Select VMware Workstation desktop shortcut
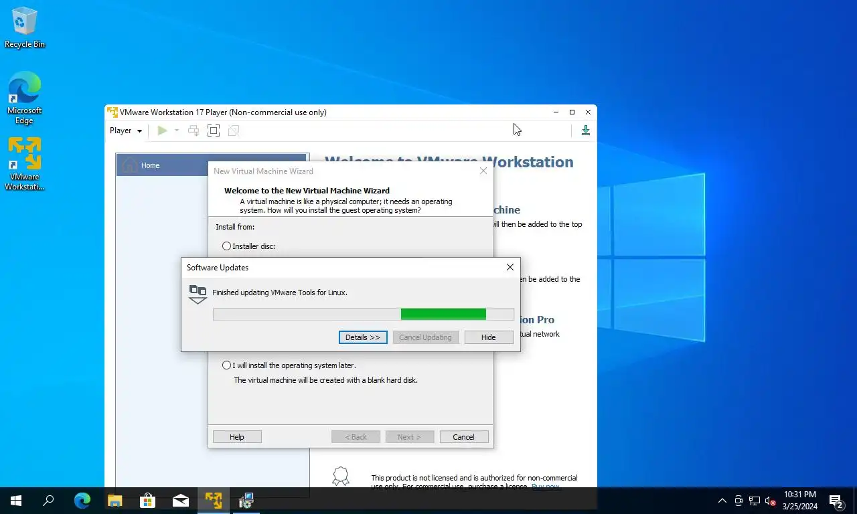The width and height of the screenshot is (857, 514). point(25,165)
